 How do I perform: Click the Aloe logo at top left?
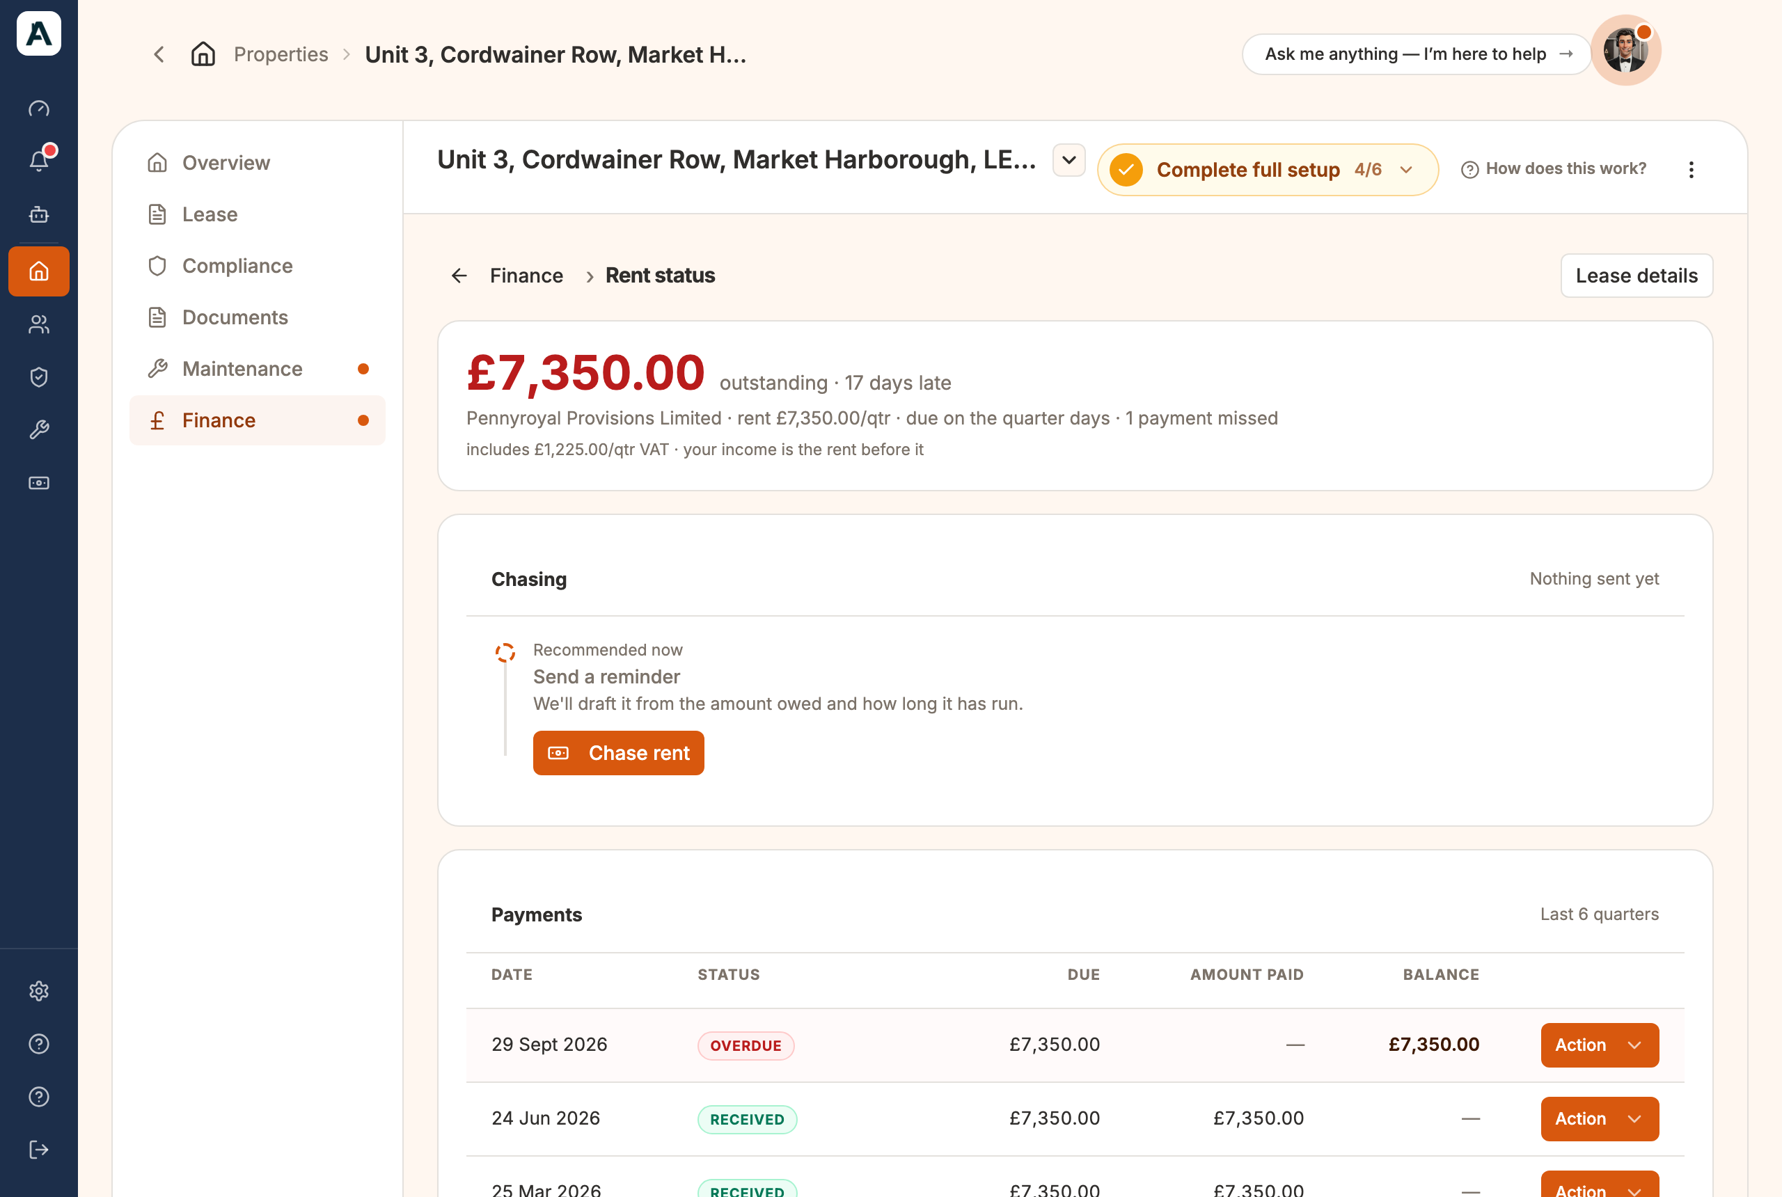pos(39,33)
